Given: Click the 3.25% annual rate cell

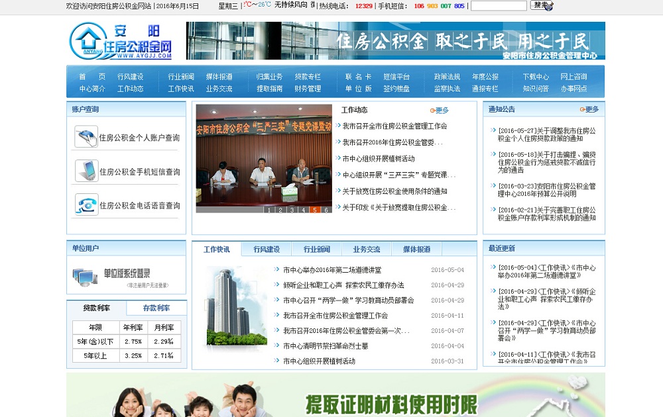Looking at the screenshot, I should point(133,356).
